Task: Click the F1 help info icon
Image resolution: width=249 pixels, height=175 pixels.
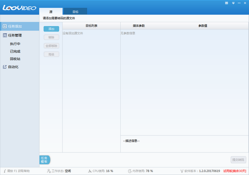Action: point(5,170)
